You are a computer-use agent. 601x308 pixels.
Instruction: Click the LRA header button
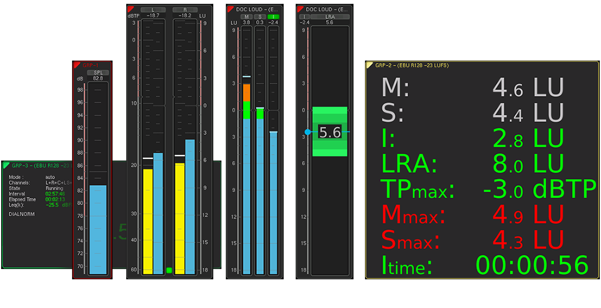click(x=330, y=17)
